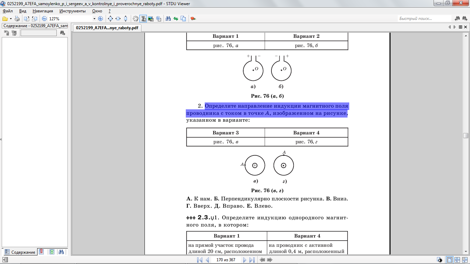Find previous quick search match
470x264 pixels.
click(457, 19)
